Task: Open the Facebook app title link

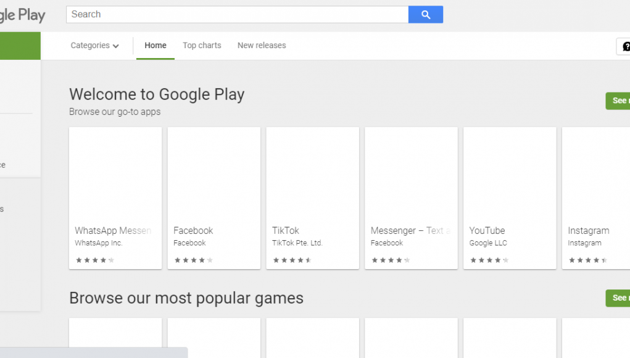Action: coord(193,230)
